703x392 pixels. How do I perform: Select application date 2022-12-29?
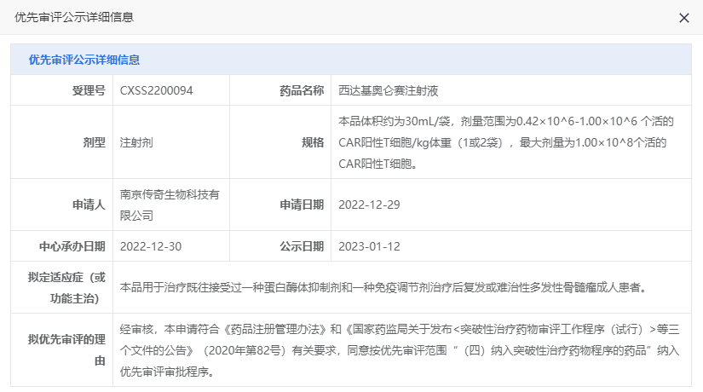(x=369, y=205)
